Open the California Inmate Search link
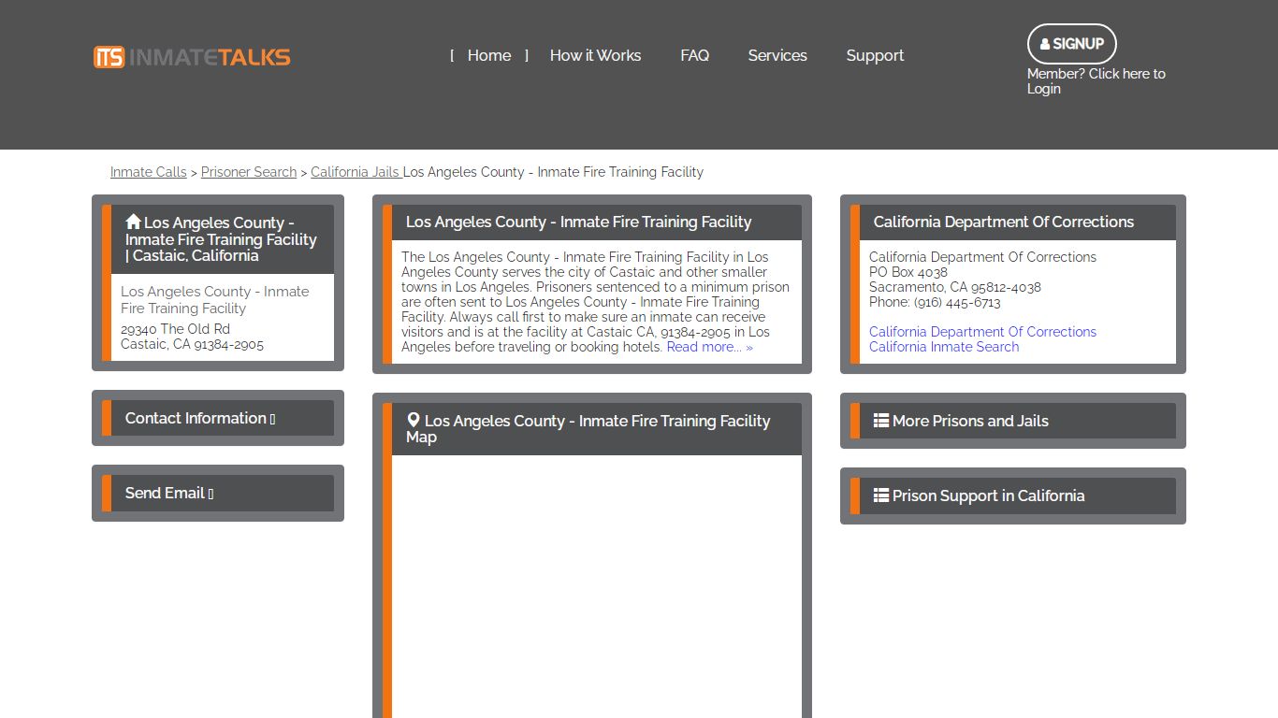 tap(944, 347)
